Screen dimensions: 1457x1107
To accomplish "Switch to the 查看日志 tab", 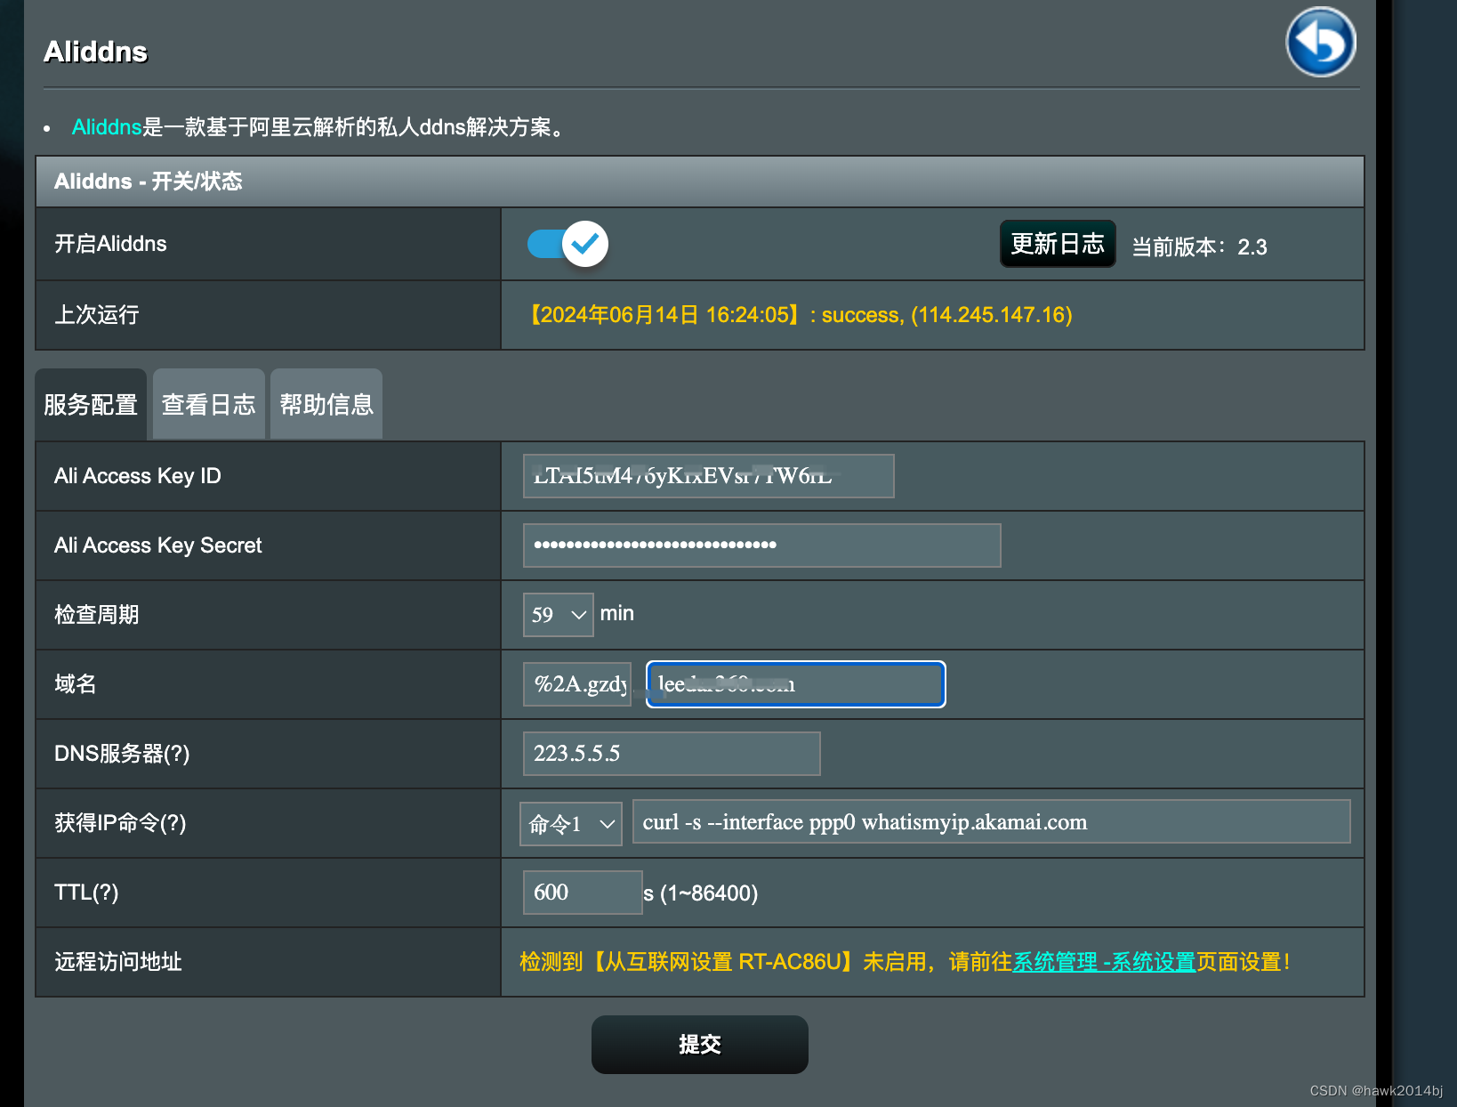I will 207,404.
